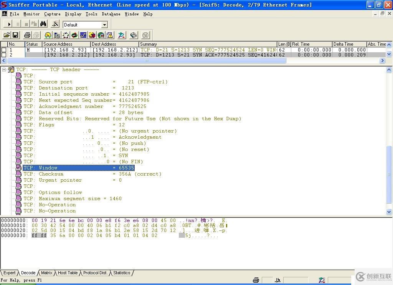This screenshot has height=285, width=393.
Task: Switch to the Host Table tab
Action: [x=68, y=273]
